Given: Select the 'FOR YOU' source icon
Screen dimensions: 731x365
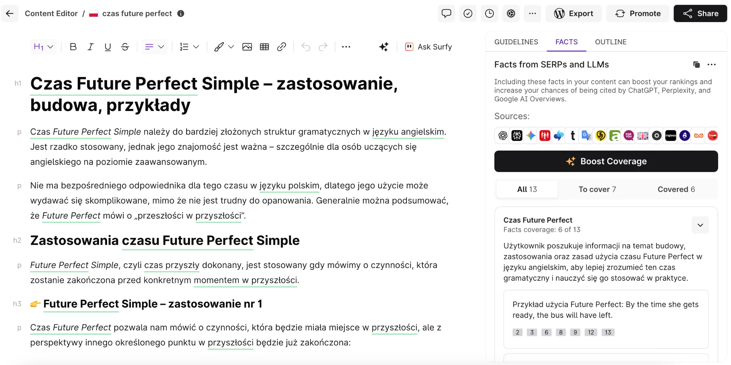Looking at the screenshot, I should [x=629, y=136].
